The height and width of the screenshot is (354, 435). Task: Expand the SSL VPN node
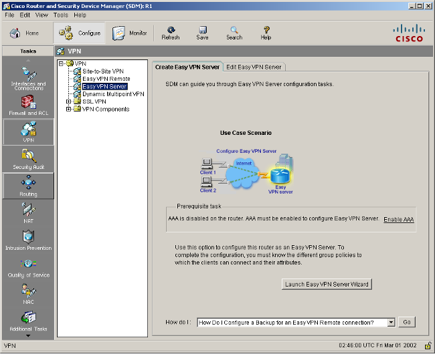point(68,102)
